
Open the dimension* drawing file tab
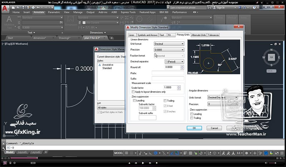coord(40,38)
